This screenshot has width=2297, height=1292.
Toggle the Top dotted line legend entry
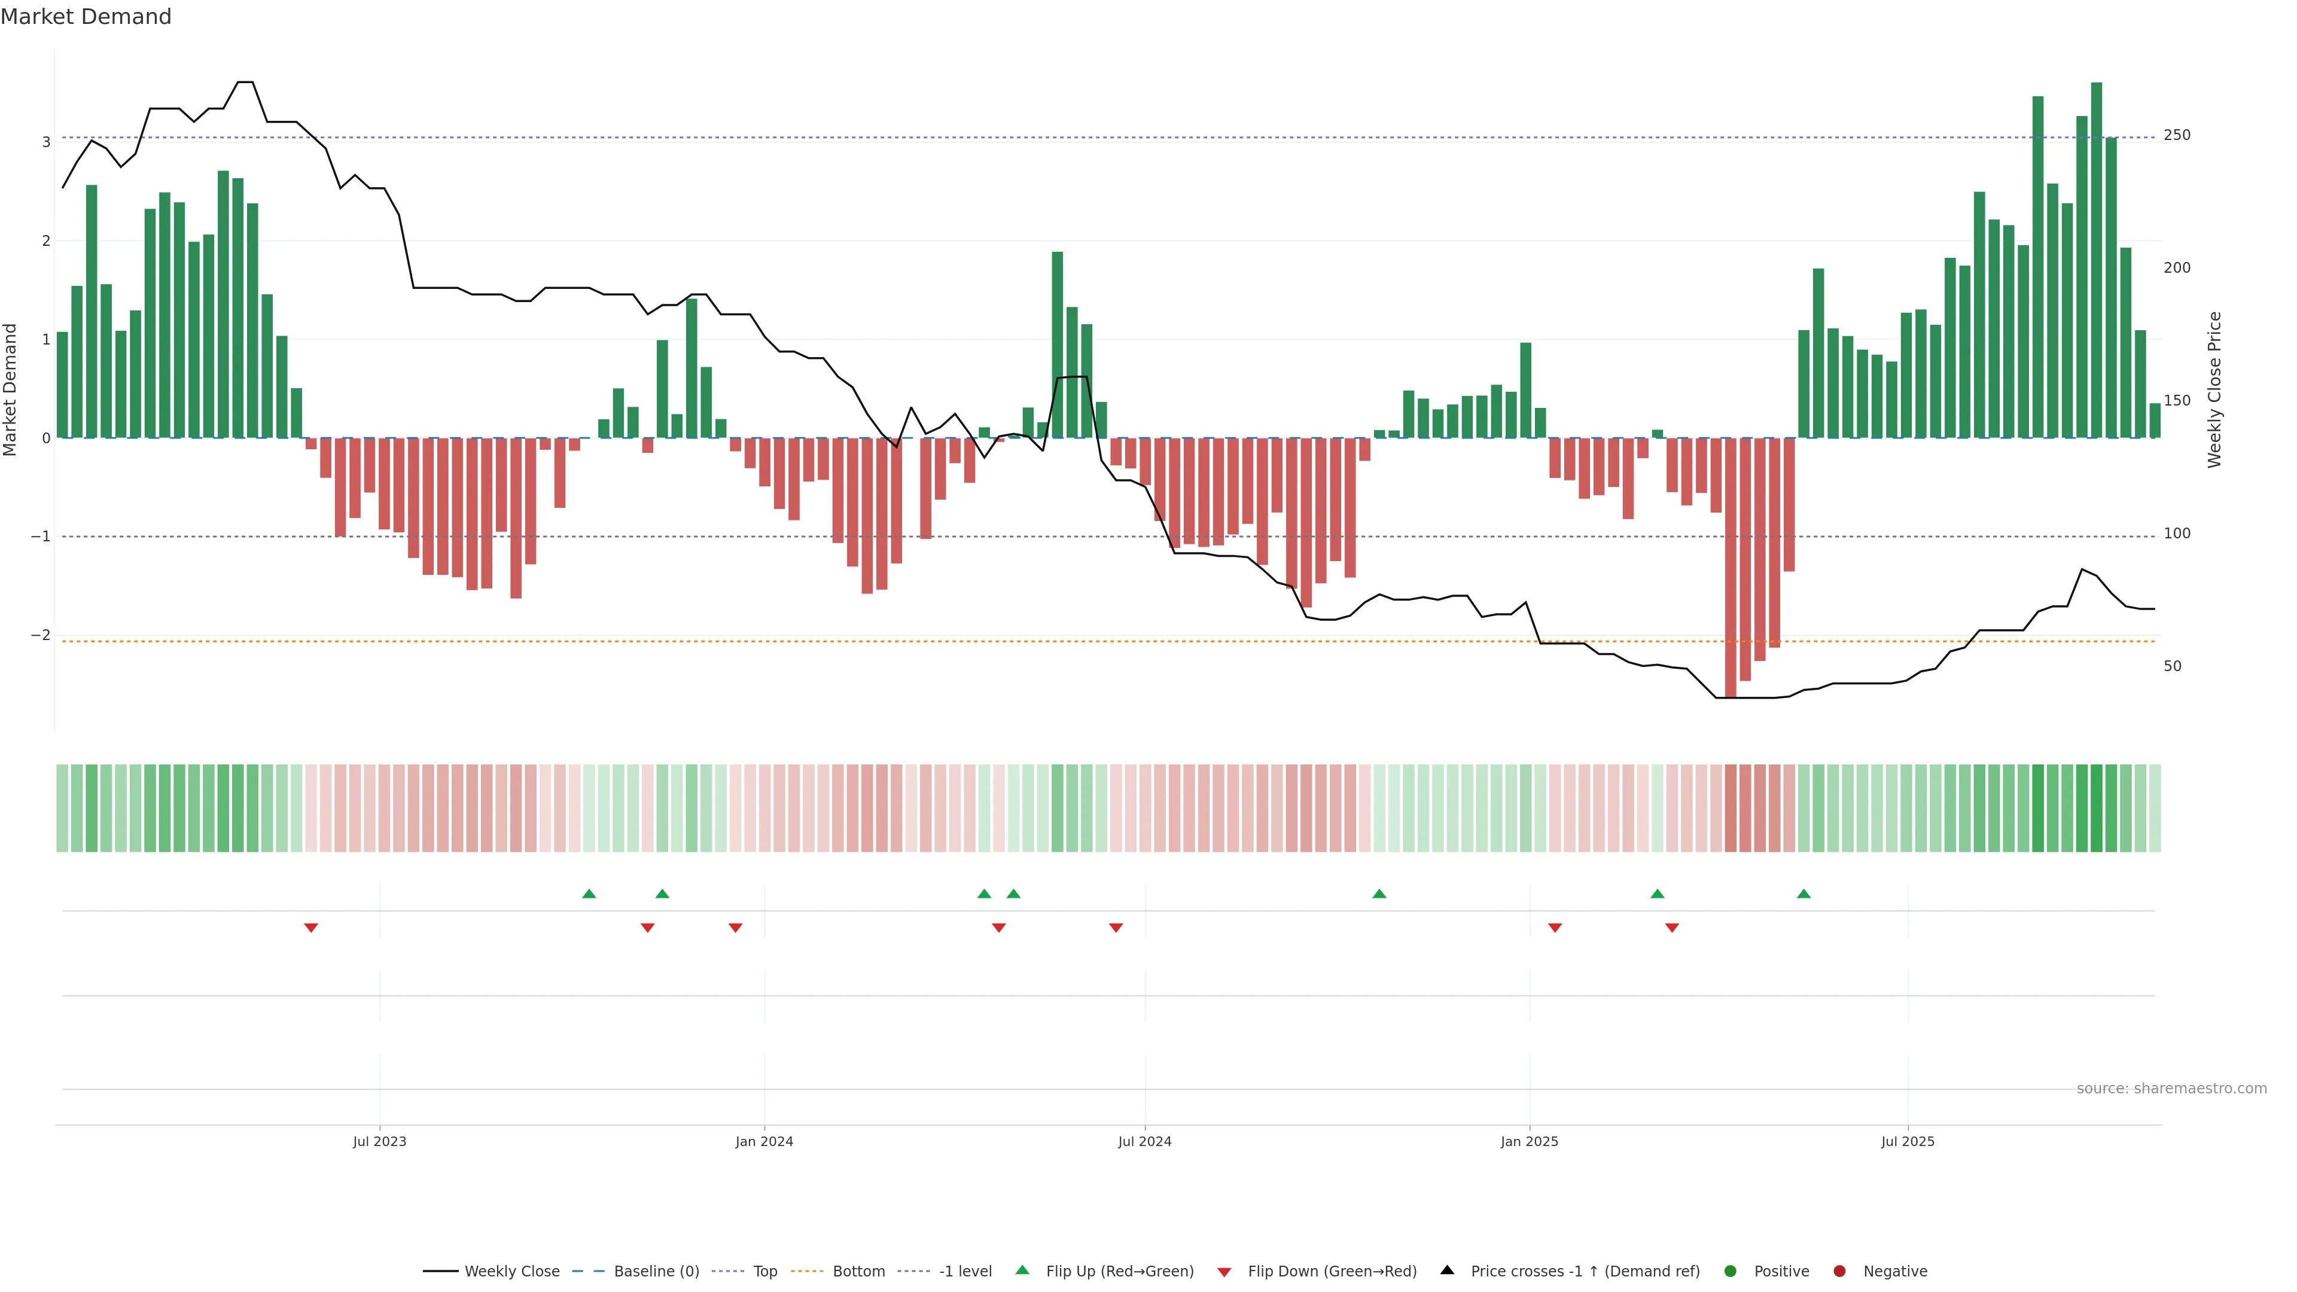point(764,1270)
